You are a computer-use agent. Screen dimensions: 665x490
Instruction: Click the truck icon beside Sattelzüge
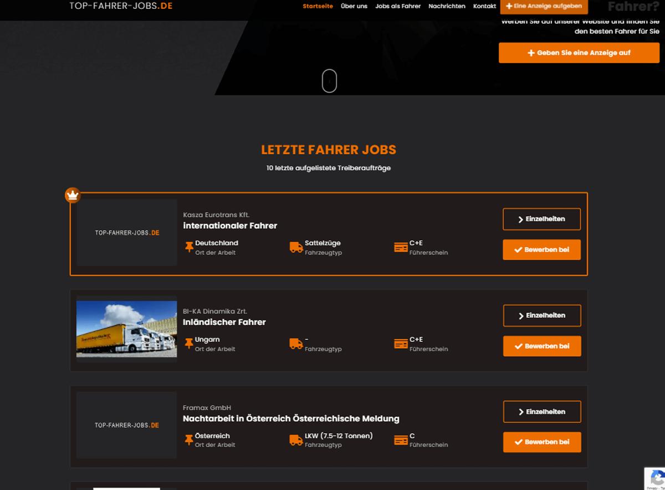coord(296,247)
